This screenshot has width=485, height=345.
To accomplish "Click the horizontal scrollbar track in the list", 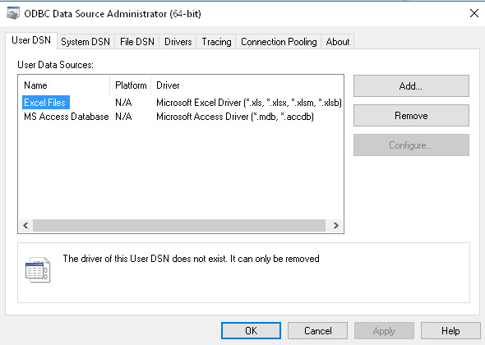I will [179, 225].
